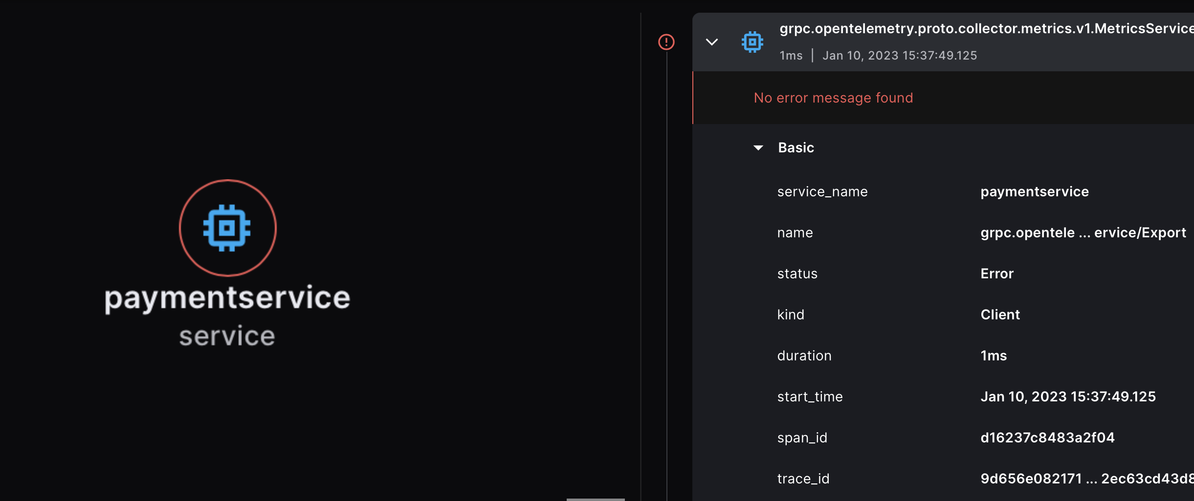Select the Basic tab heading
Screen dimensions: 1194x501
click(796, 147)
